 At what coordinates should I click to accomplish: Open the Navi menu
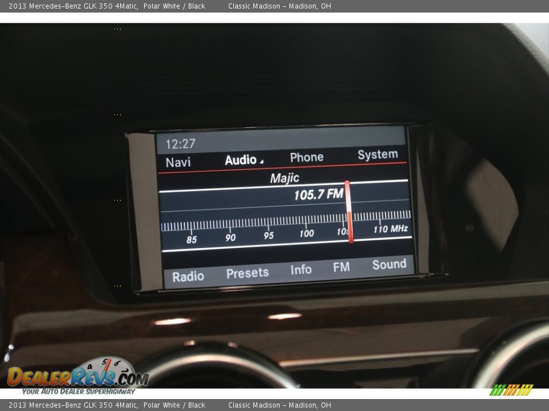[x=178, y=162]
